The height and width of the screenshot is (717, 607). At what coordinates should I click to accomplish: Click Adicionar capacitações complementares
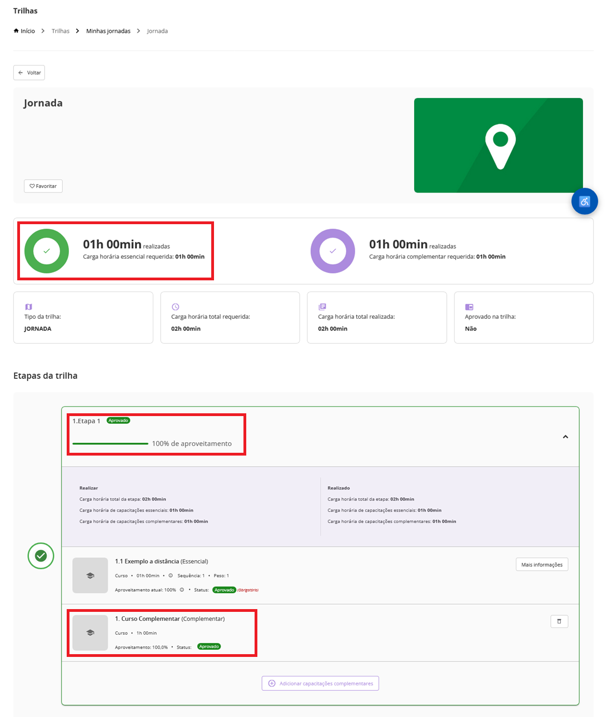(320, 683)
